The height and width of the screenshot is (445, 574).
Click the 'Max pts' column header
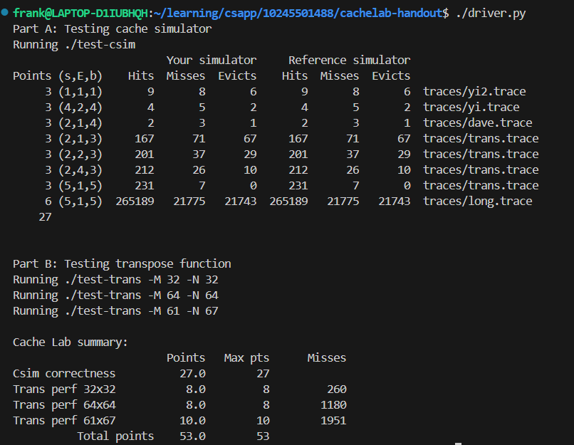pyautogui.click(x=246, y=358)
